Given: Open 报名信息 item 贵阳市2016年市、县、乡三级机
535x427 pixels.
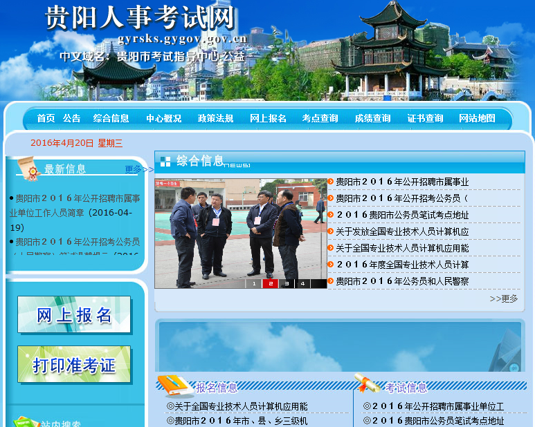Looking at the screenshot, I should pos(241,421).
